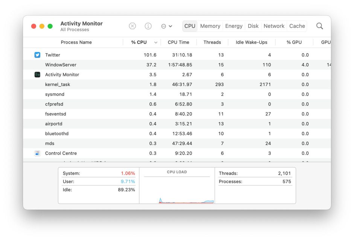Click the yellow minimize window button

[x=42, y=26]
